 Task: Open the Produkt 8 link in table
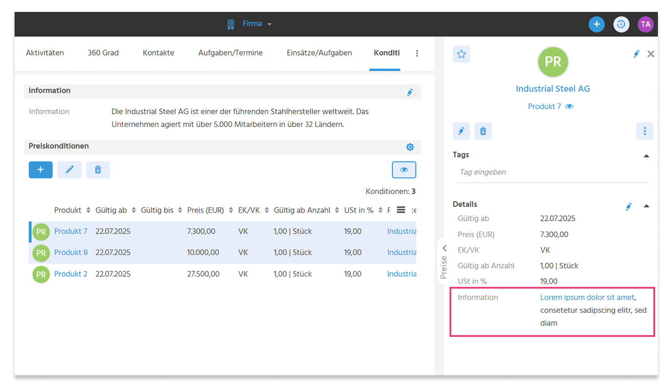click(x=71, y=252)
